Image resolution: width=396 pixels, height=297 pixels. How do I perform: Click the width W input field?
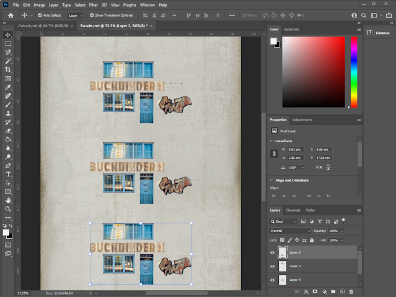tap(296, 149)
